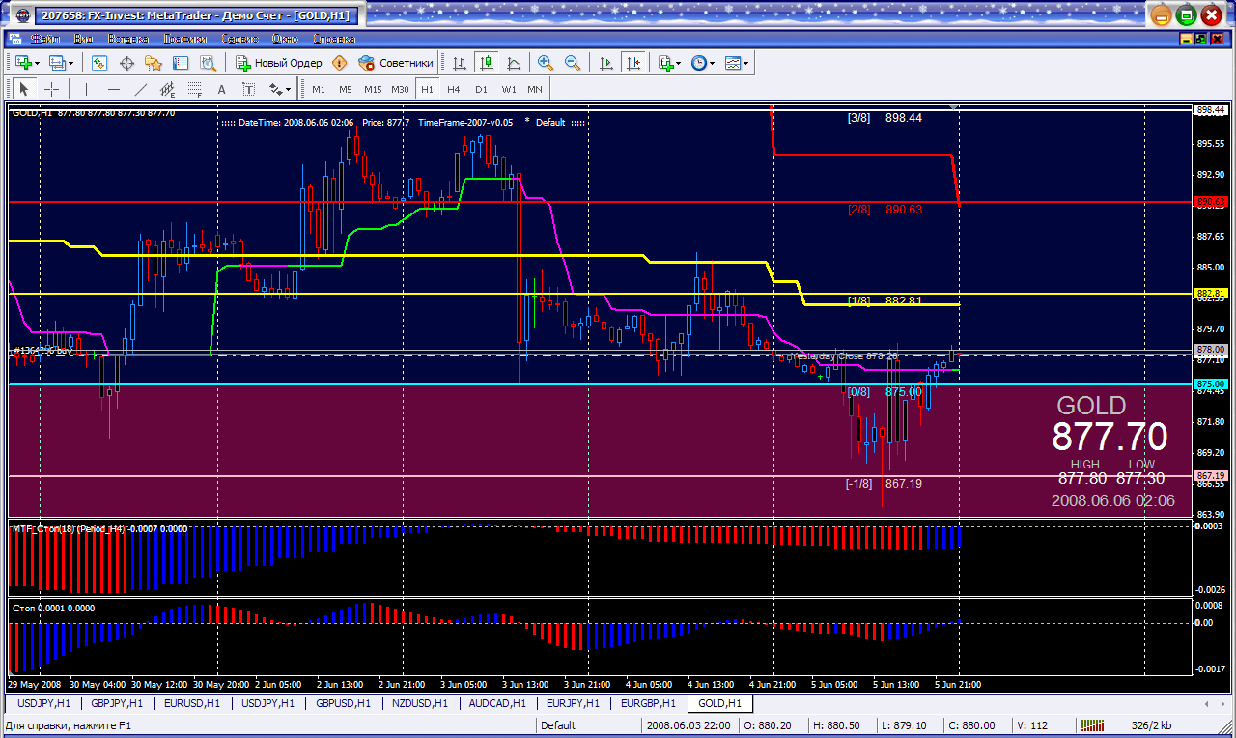Toggle bar chart display mode
1236x738 pixels.
tap(460, 63)
